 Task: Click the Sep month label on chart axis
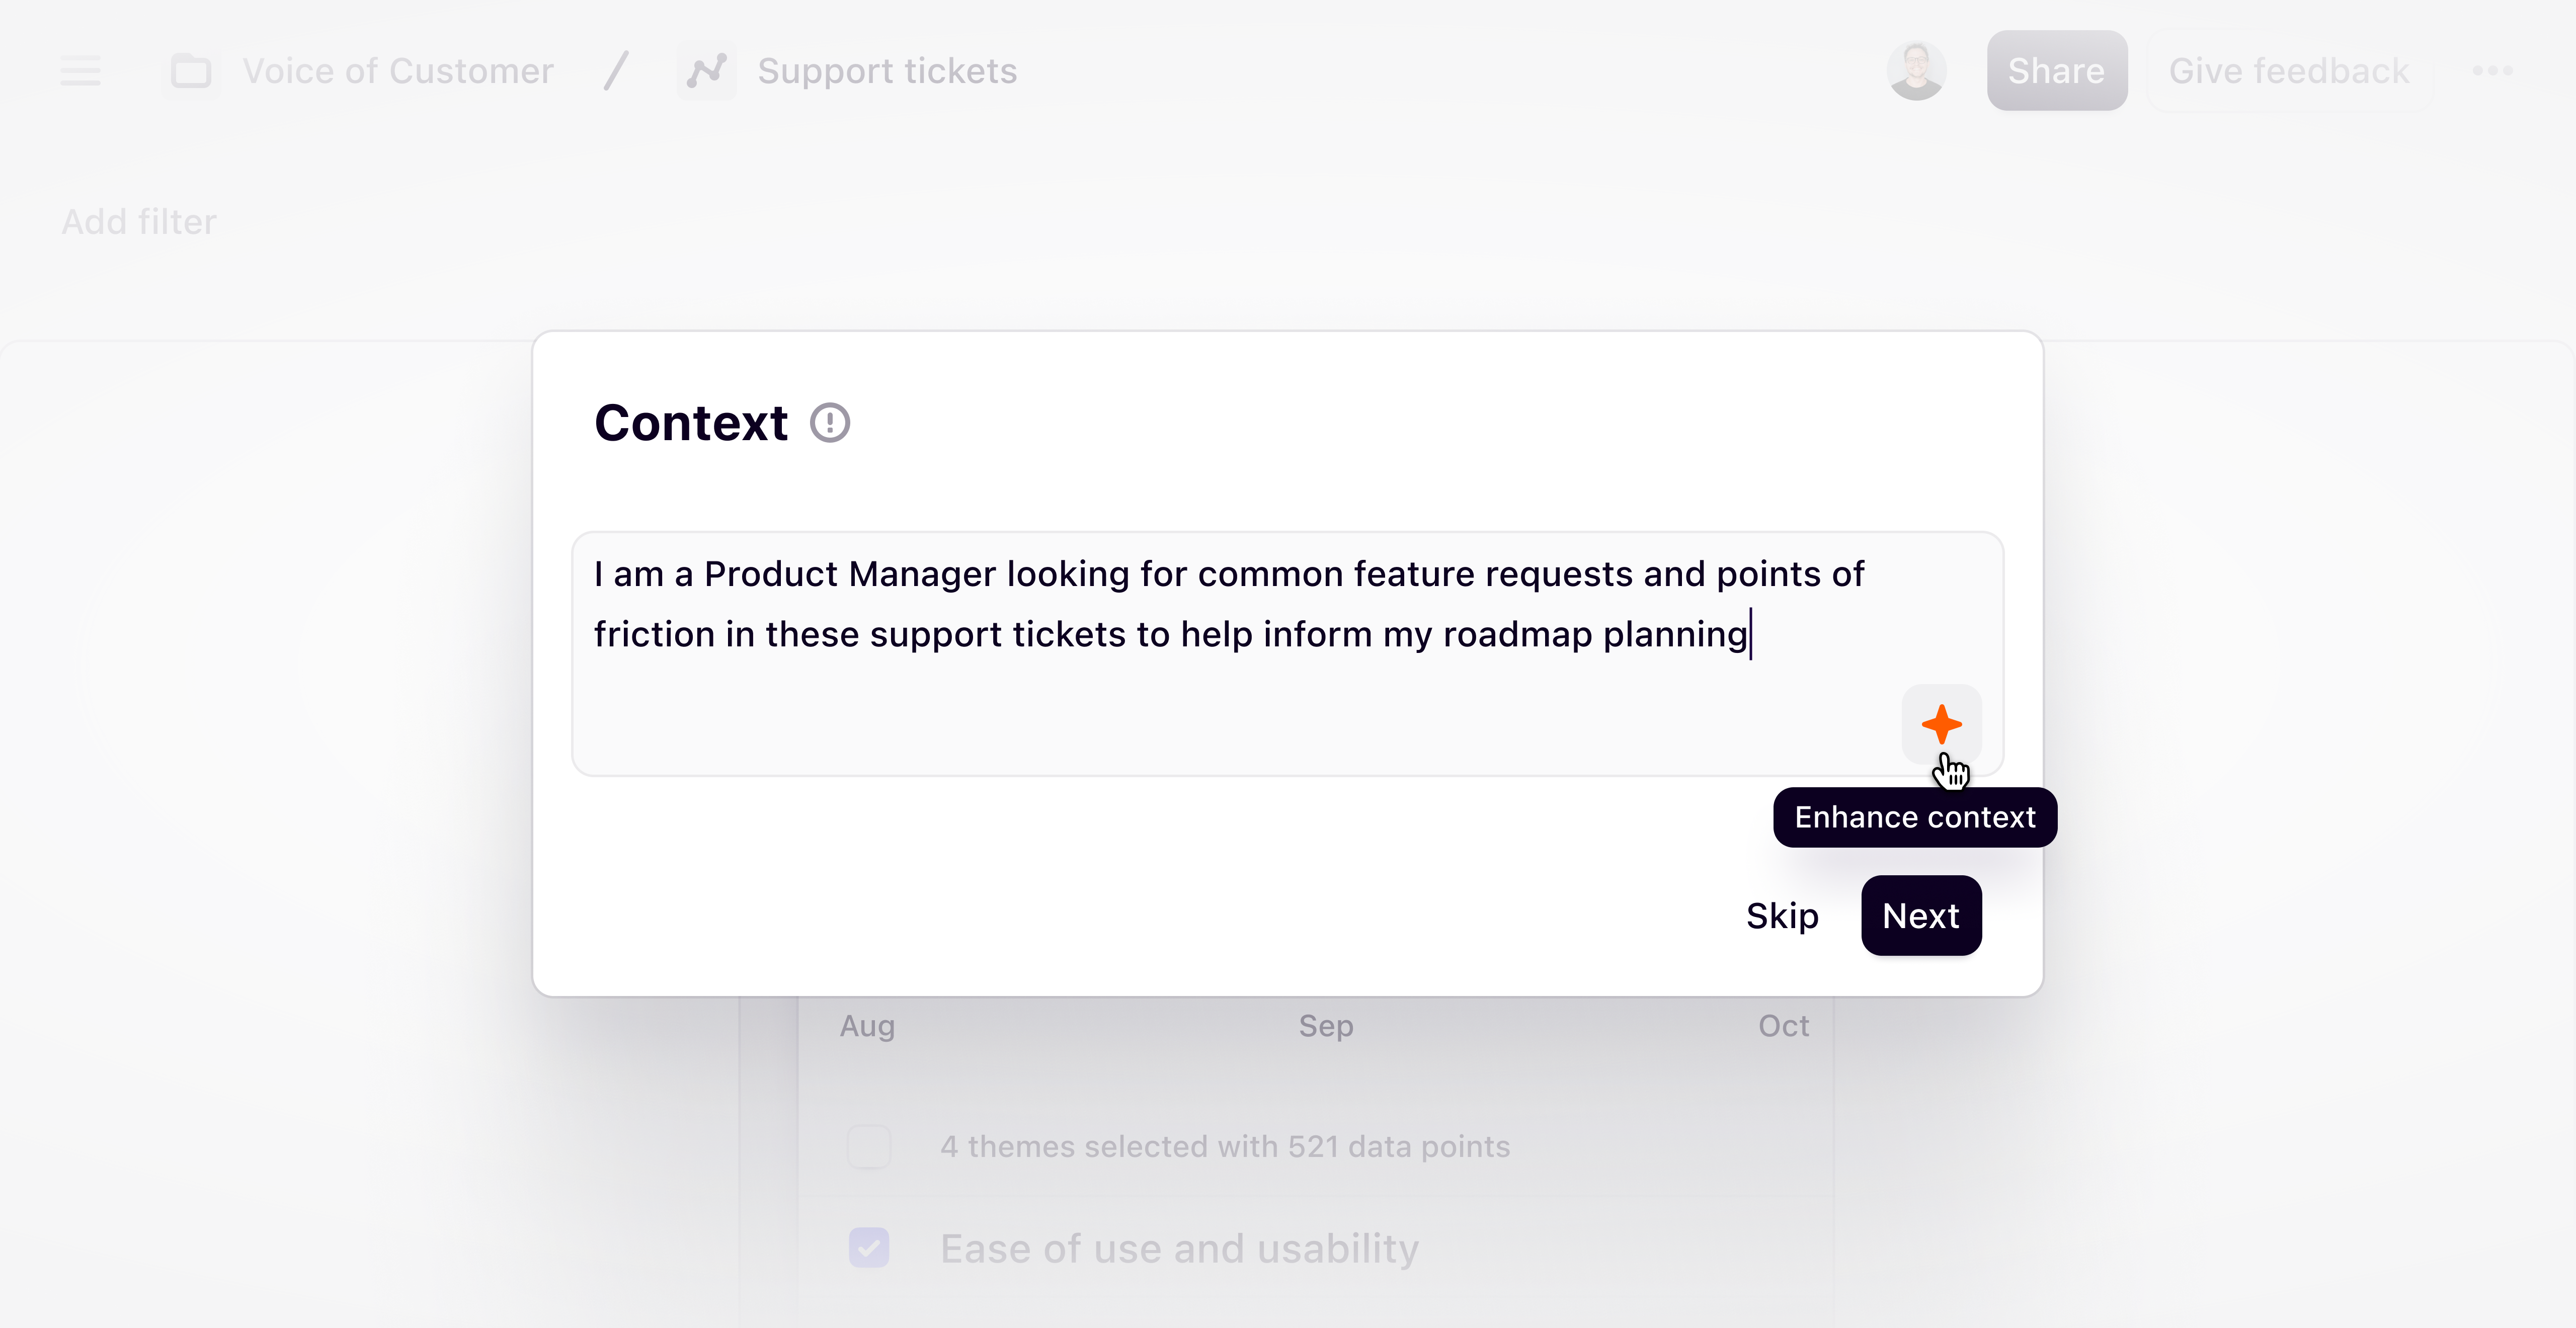pos(1325,1025)
